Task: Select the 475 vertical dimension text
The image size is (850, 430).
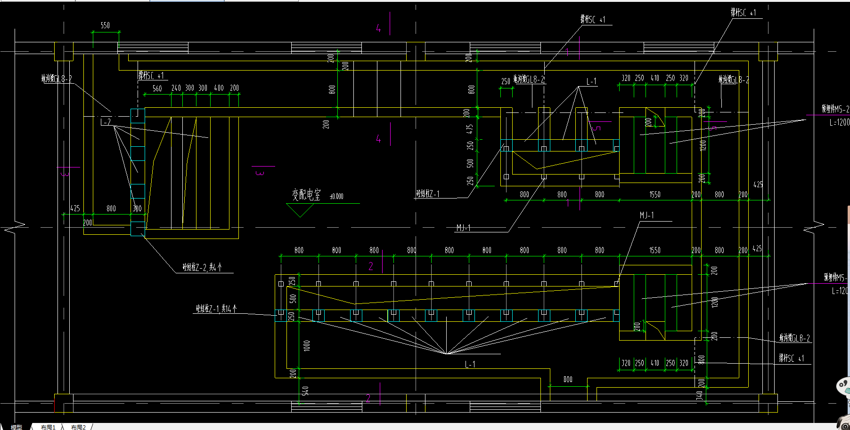Action: coord(470,129)
